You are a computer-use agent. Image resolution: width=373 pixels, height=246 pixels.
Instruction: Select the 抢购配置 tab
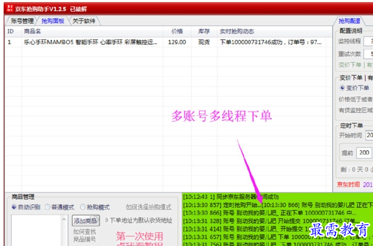click(x=349, y=21)
